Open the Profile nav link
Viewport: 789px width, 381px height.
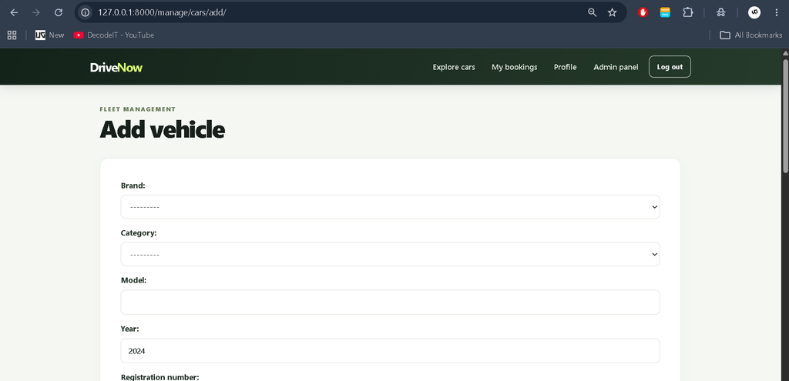pyautogui.click(x=565, y=67)
